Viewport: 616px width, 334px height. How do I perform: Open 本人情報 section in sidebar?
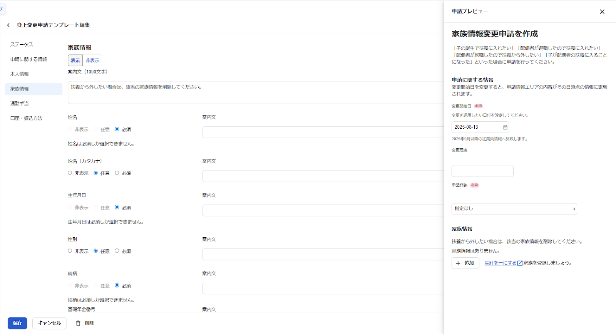pos(33,74)
